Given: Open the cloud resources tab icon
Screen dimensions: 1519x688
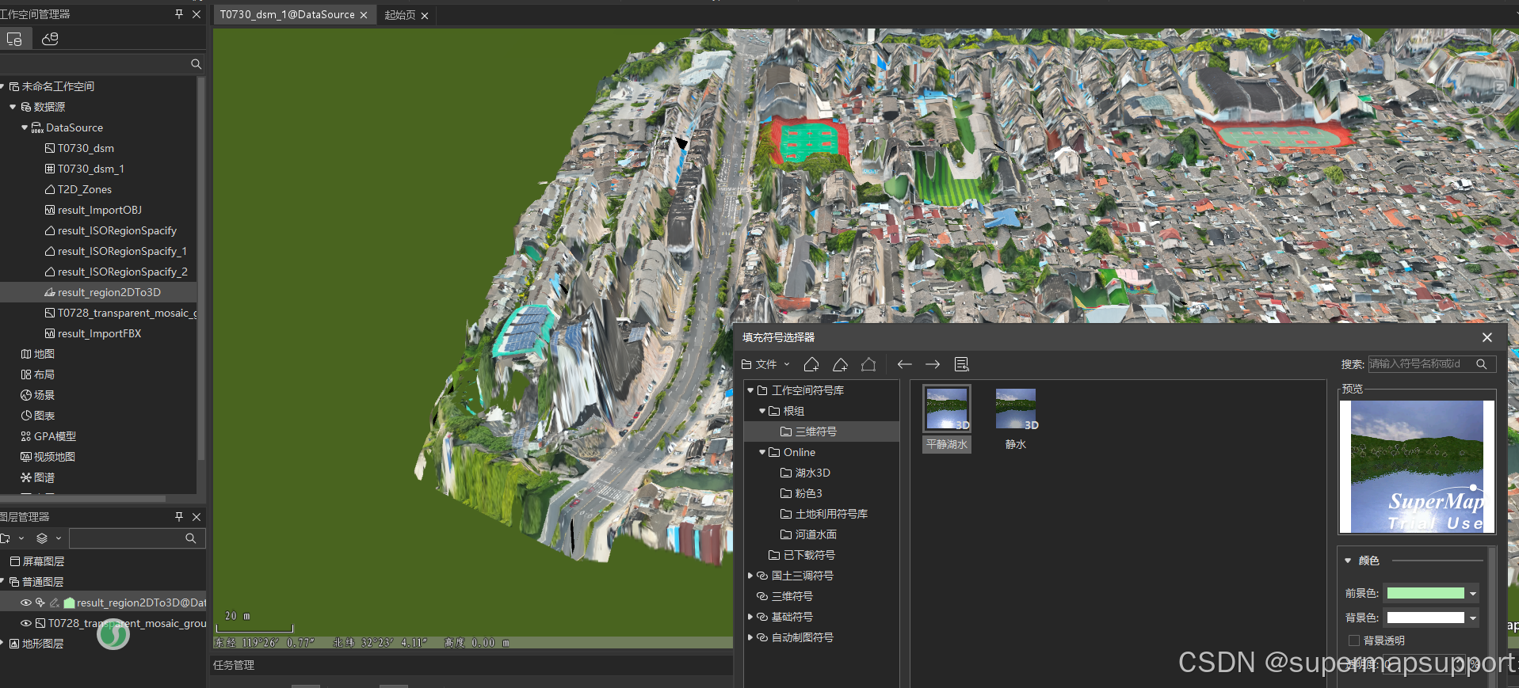Looking at the screenshot, I should [x=50, y=39].
